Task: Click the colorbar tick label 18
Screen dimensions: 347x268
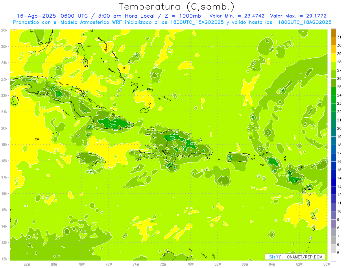Action: point(339,145)
